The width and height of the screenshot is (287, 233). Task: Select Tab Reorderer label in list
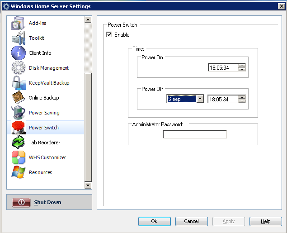44,143
